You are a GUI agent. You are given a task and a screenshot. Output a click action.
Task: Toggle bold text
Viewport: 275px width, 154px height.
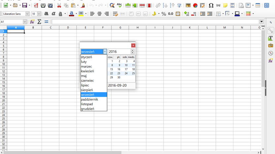[x=46, y=13]
